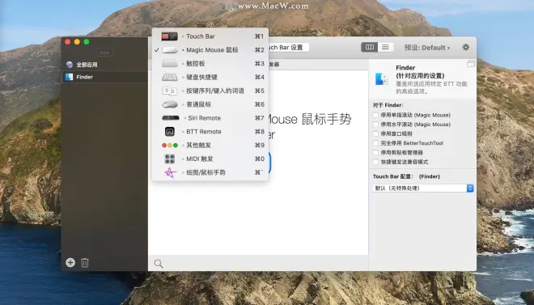
Task: Click the search magnifier icon
Action: coord(159,264)
